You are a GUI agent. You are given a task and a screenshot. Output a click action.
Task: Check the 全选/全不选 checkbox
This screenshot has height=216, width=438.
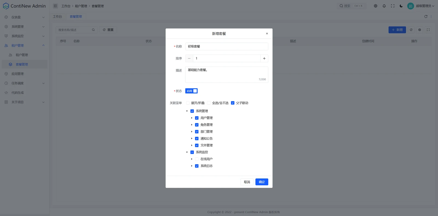pyautogui.click(x=209, y=103)
